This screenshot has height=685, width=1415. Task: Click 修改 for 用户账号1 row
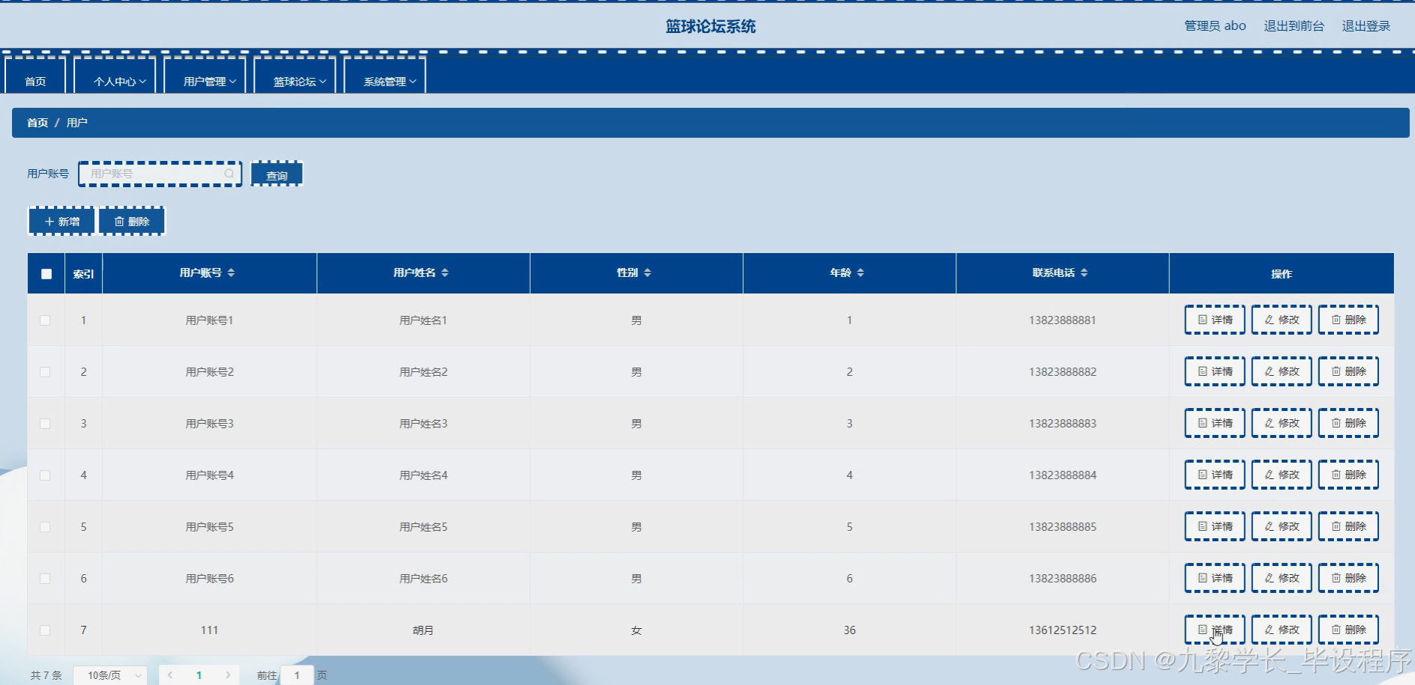pos(1282,320)
